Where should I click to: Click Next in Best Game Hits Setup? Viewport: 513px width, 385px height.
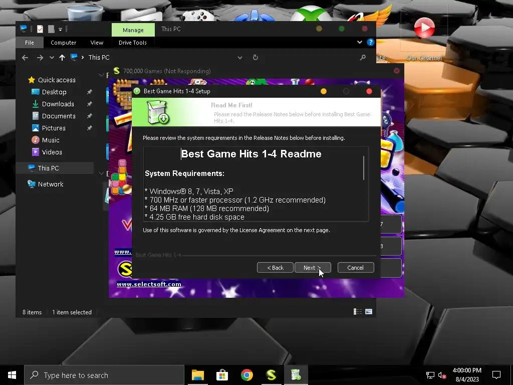313,268
